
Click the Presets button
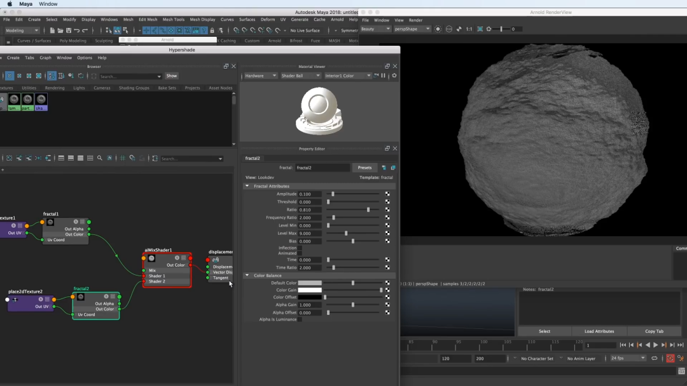coord(364,168)
